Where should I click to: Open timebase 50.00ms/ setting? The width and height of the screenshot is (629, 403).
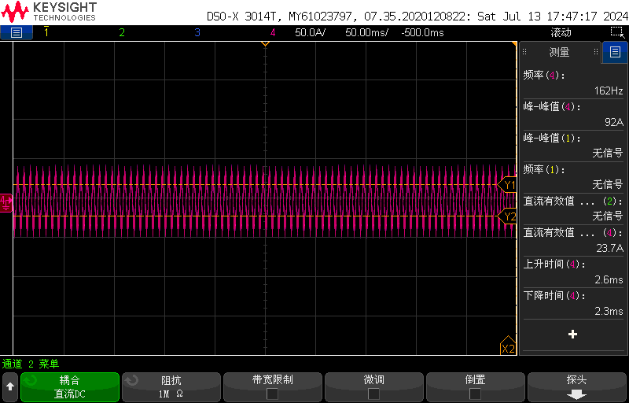point(366,32)
